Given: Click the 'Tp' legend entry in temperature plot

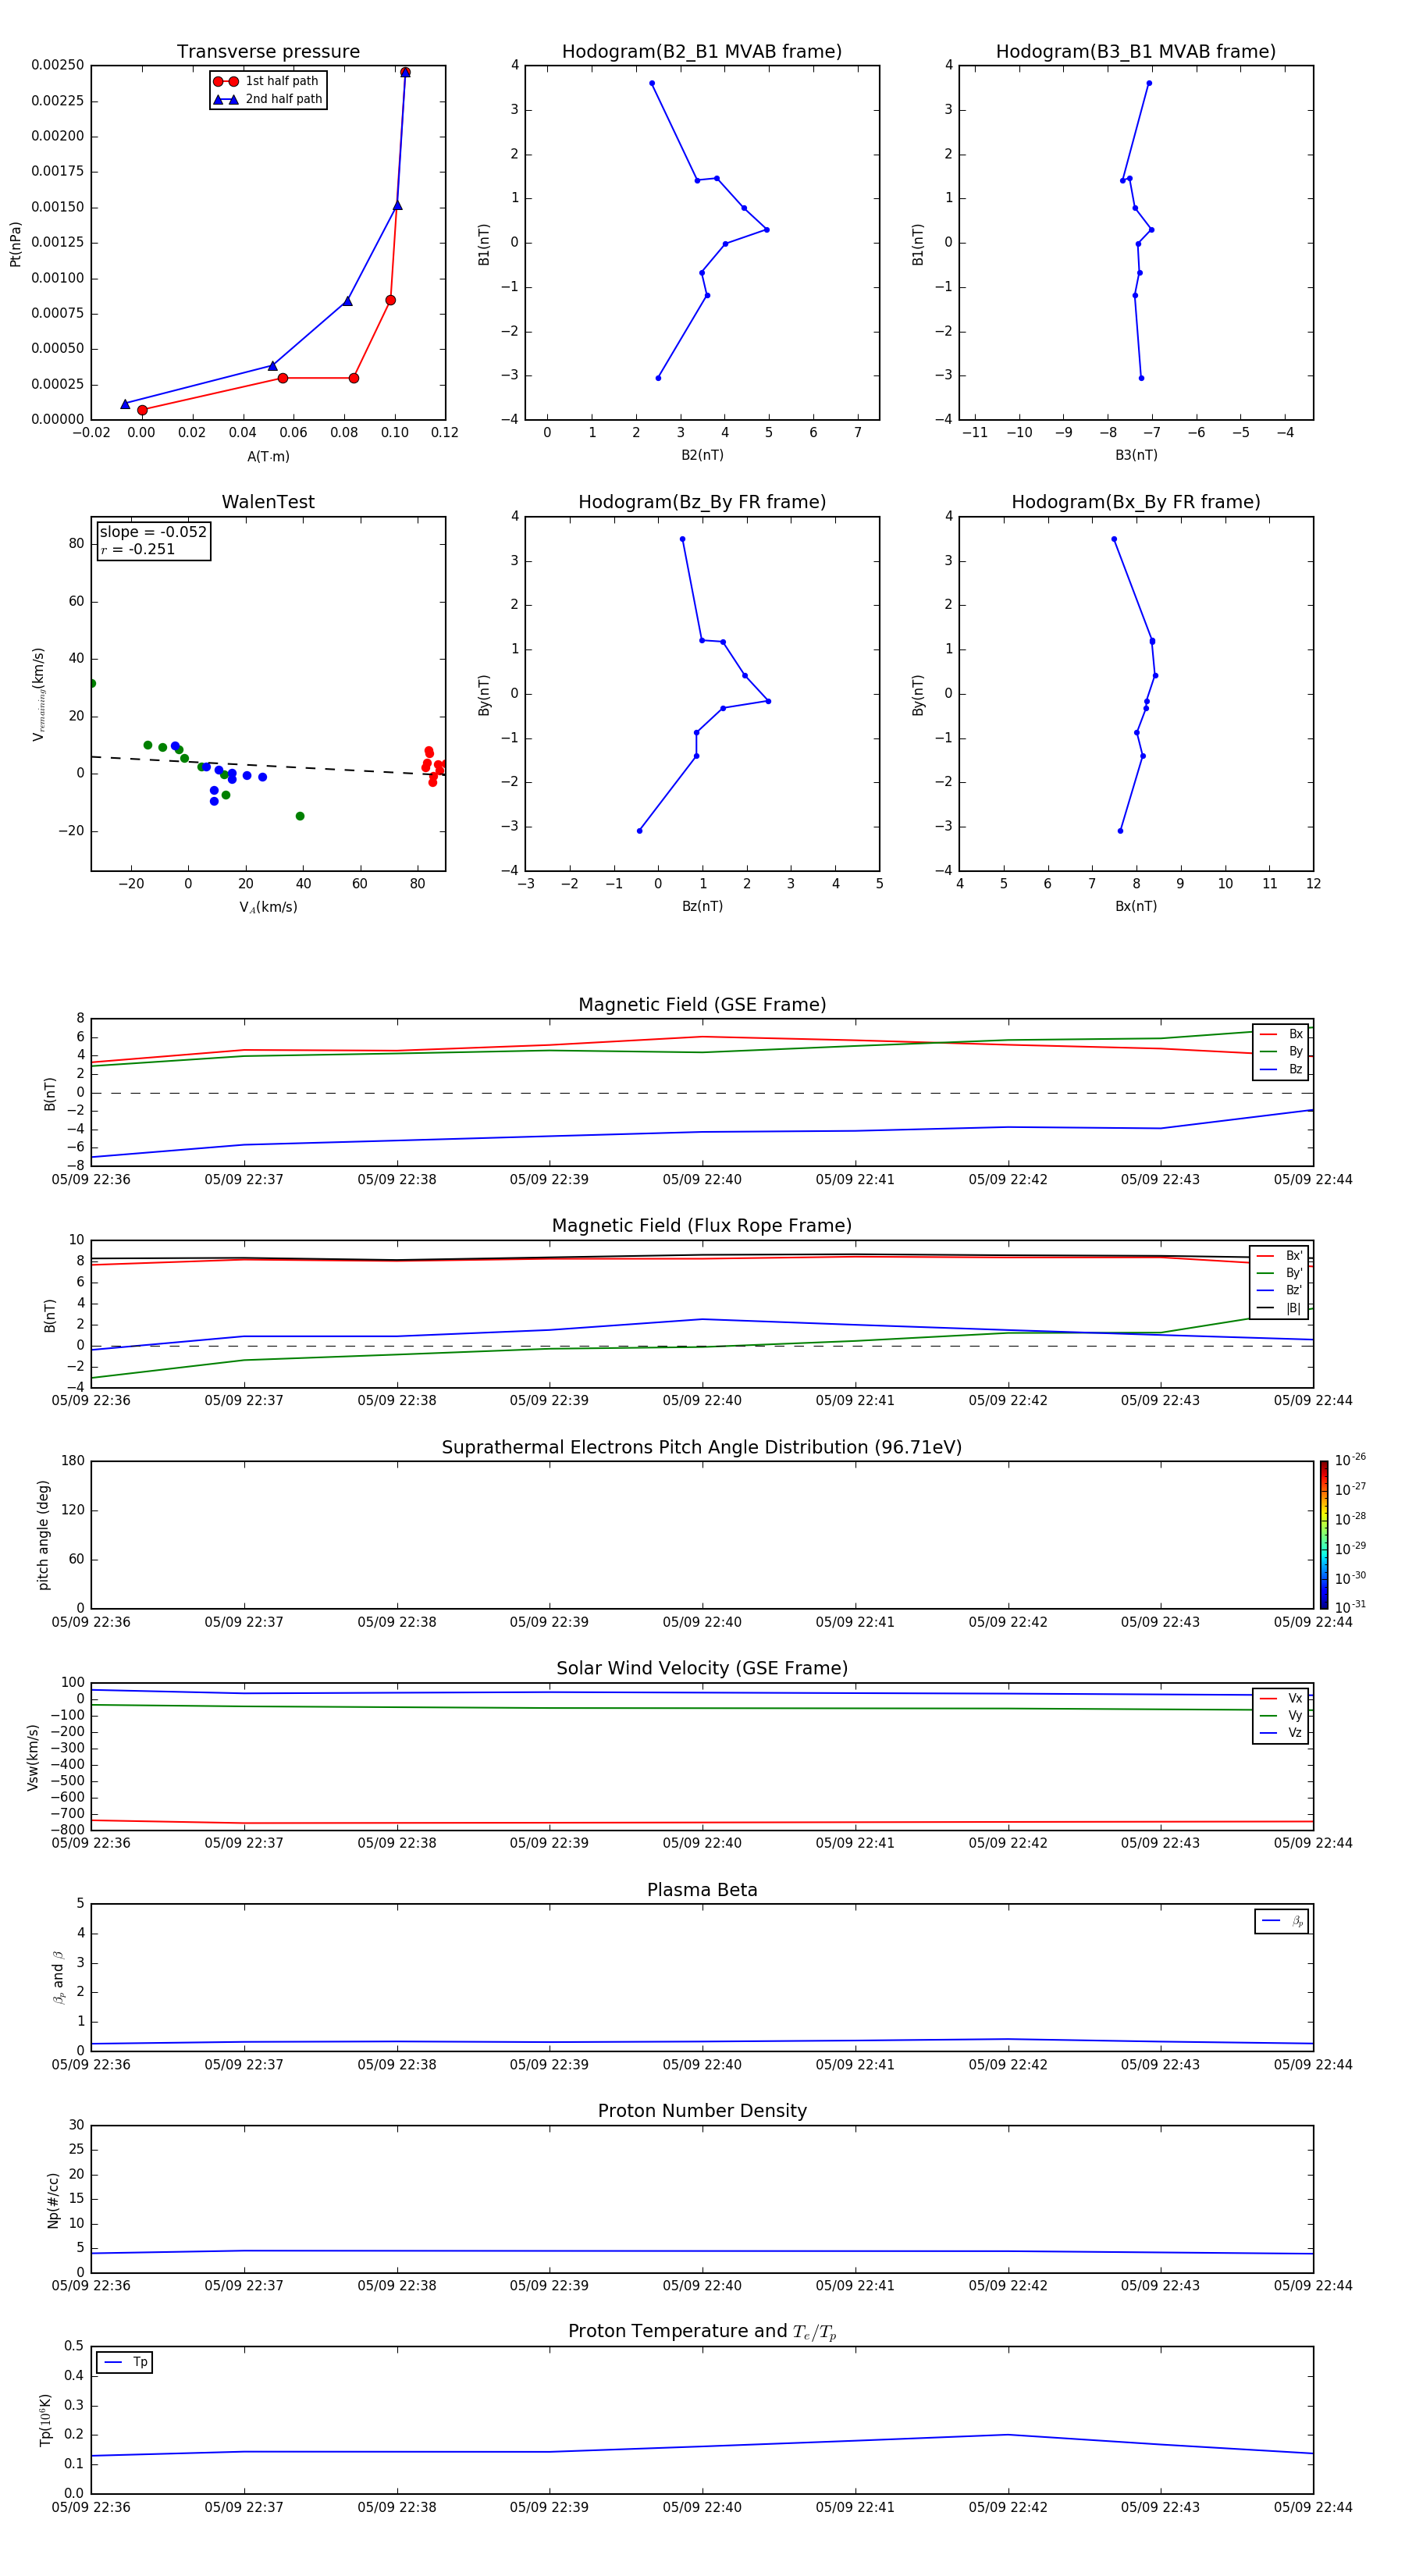Looking at the screenshot, I should tap(125, 2362).
